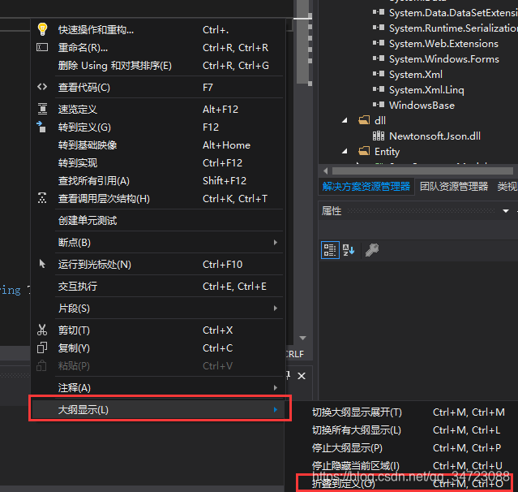Switch to 团队资源管理器 tab

pos(454,187)
